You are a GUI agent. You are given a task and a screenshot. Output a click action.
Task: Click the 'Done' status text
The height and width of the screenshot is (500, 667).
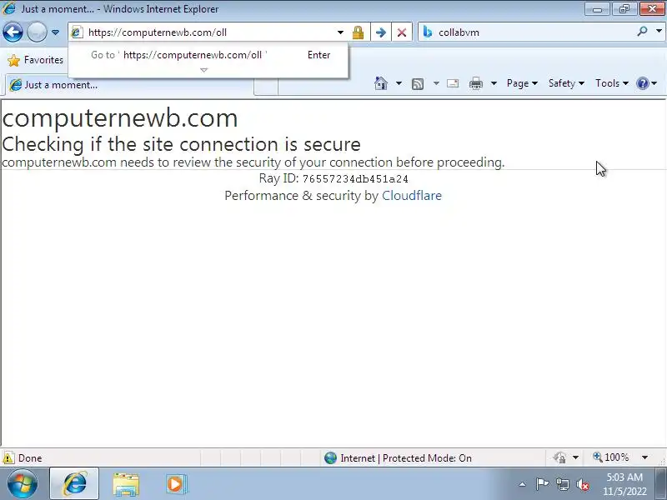30,458
